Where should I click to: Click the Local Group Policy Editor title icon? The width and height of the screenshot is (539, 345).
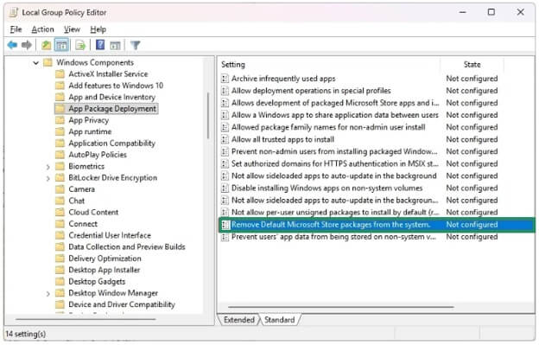point(14,12)
